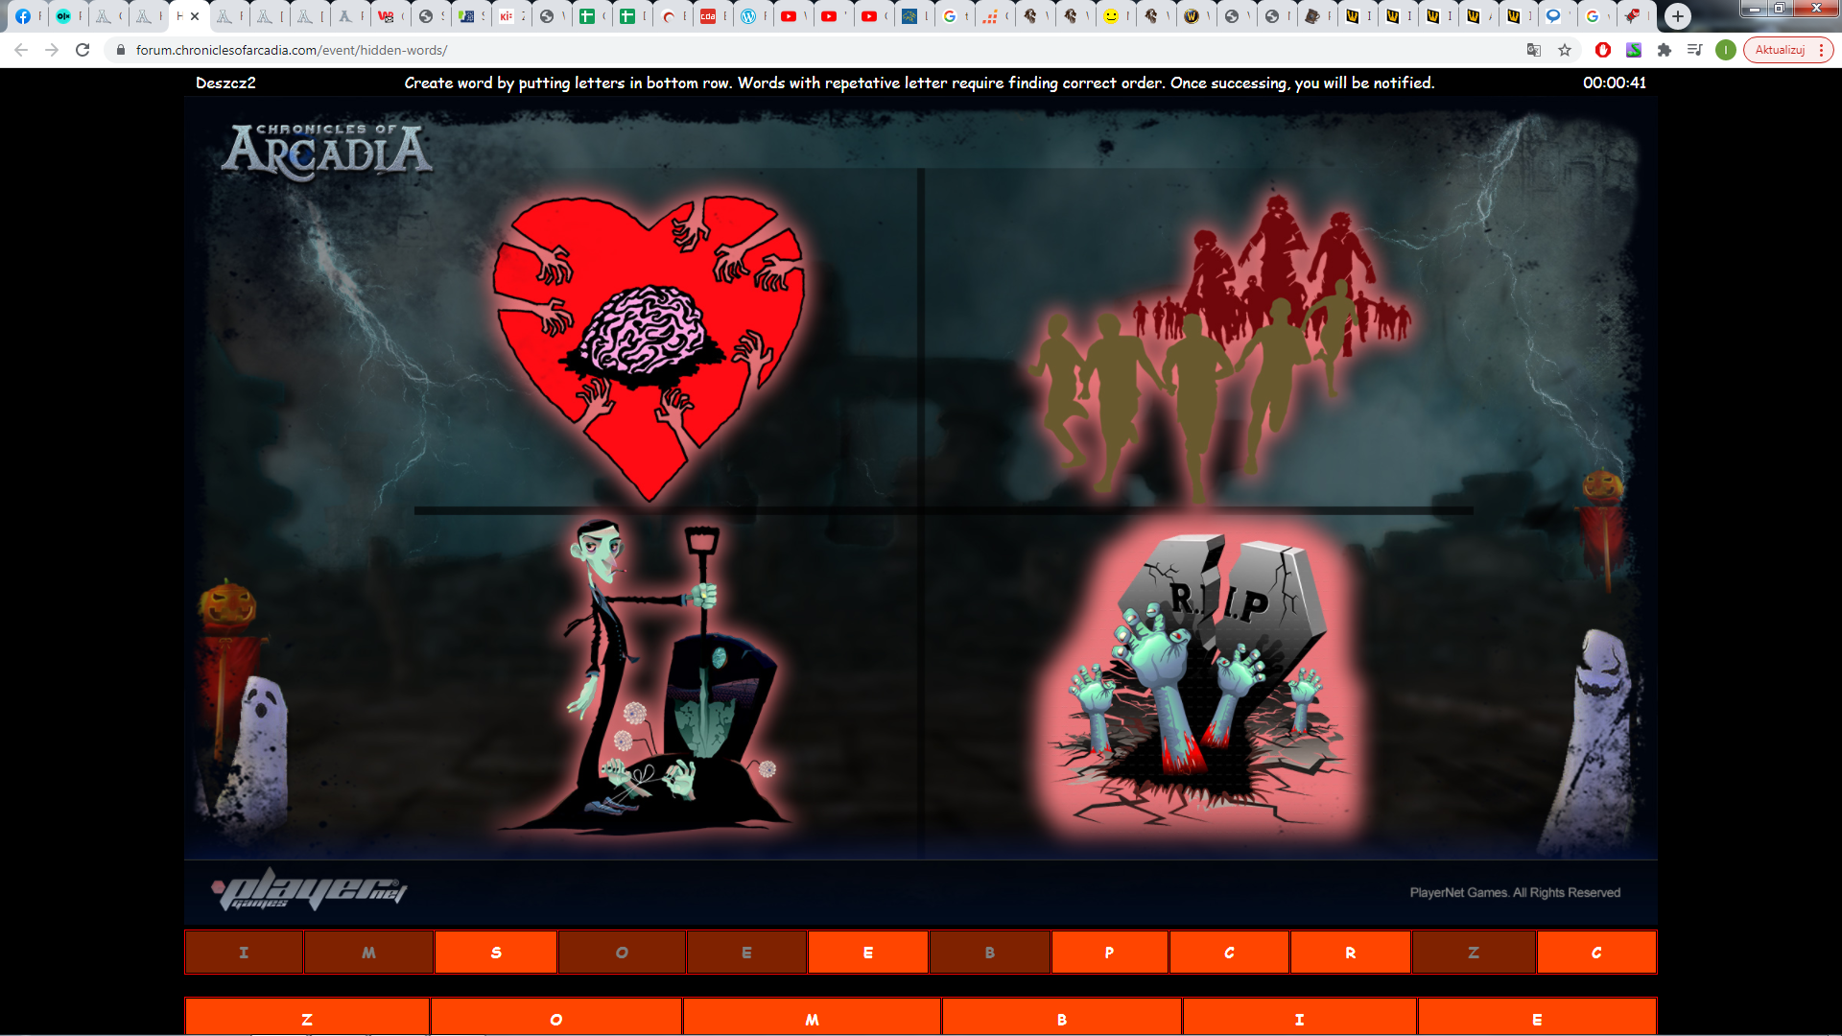Click the Z tile in bottom row
Viewport: 1842px width, 1036px height.
[307, 1019]
